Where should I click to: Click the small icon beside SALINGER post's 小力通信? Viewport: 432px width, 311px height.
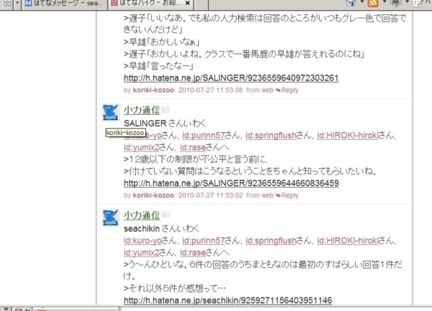pyautogui.click(x=166, y=110)
